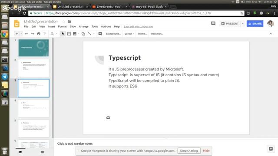Switch to grid view icon

(42, 152)
